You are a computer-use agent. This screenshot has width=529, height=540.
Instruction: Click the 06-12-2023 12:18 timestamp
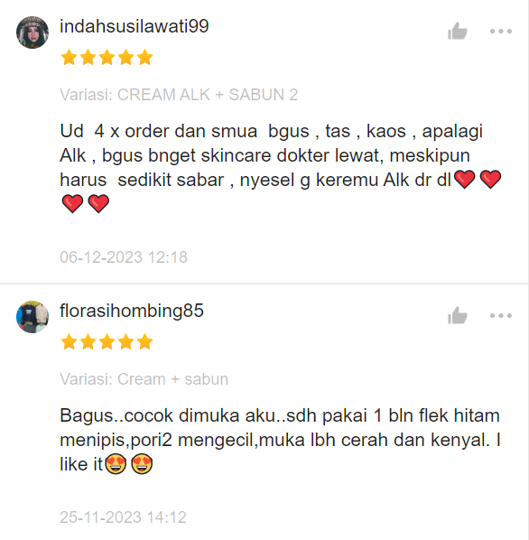(x=124, y=257)
